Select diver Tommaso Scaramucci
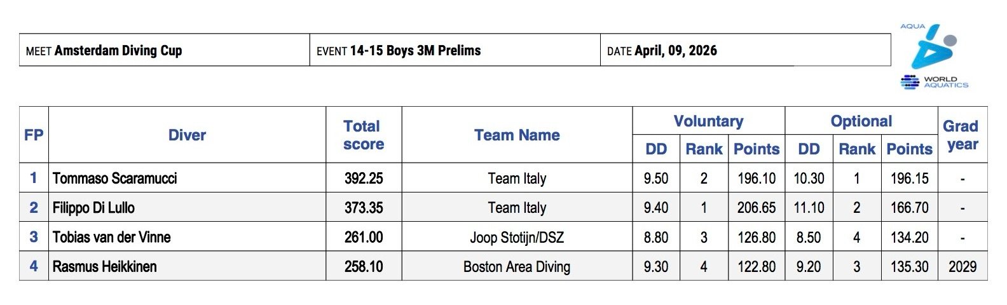The height and width of the screenshot is (305, 1007). coord(115,179)
